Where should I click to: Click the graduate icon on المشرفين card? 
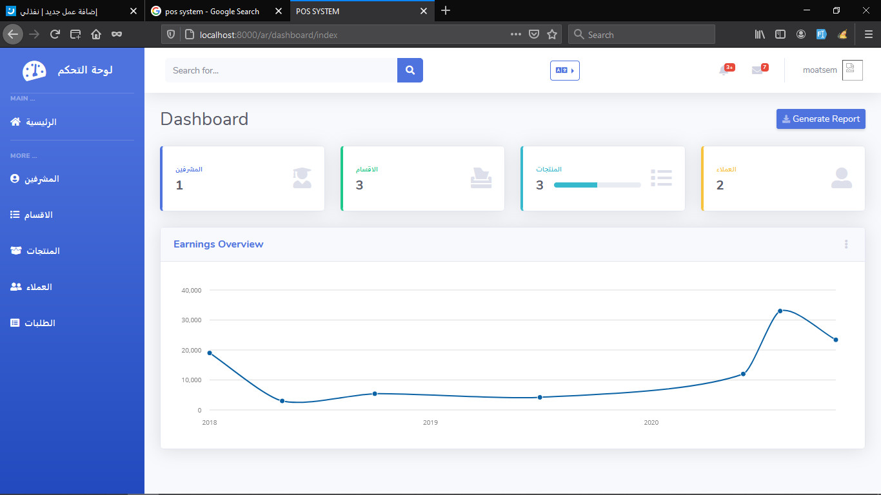click(x=302, y=178)
